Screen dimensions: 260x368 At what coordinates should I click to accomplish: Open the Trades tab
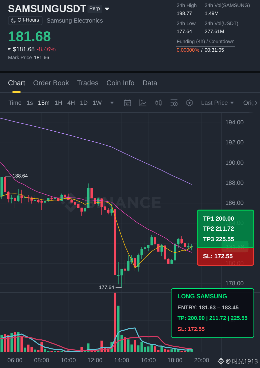(88, 83)
